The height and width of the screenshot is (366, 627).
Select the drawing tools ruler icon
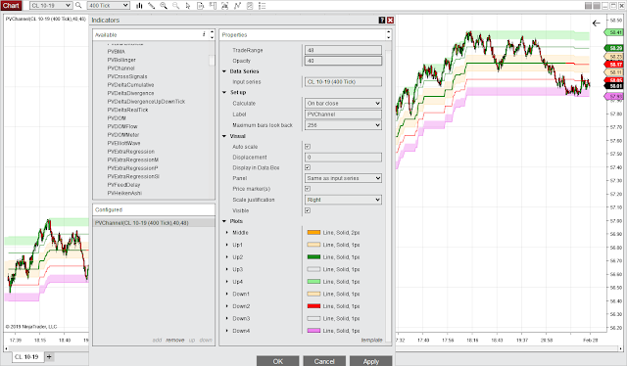151,6
